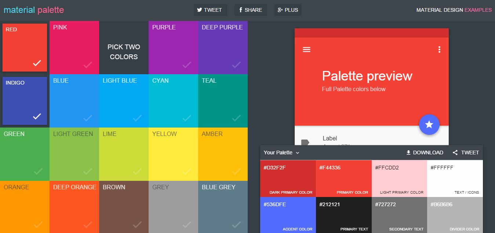The height and width of the screenshot is (233, 495).
Task: Tick the Cyan tile checkmark
Action: click(187, 118)
